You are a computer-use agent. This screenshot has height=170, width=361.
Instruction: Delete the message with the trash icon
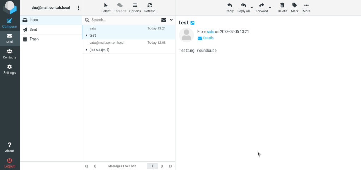[x=282, y=5]
